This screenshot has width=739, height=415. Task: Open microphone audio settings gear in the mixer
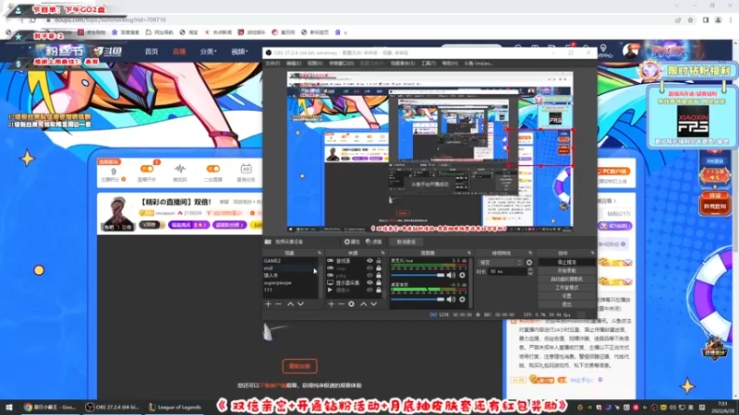point(463,275)
